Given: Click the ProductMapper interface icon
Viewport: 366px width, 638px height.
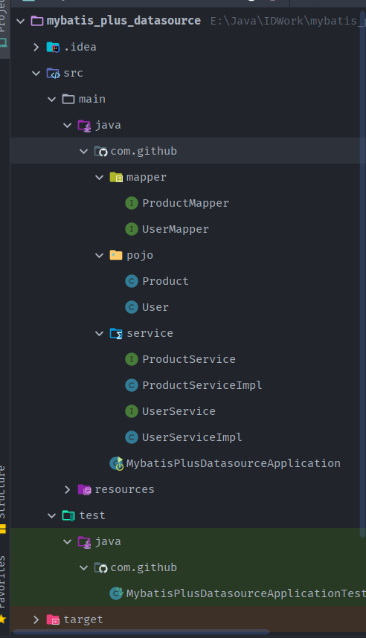Looking at the screenshot, I should tap(131, 203).
